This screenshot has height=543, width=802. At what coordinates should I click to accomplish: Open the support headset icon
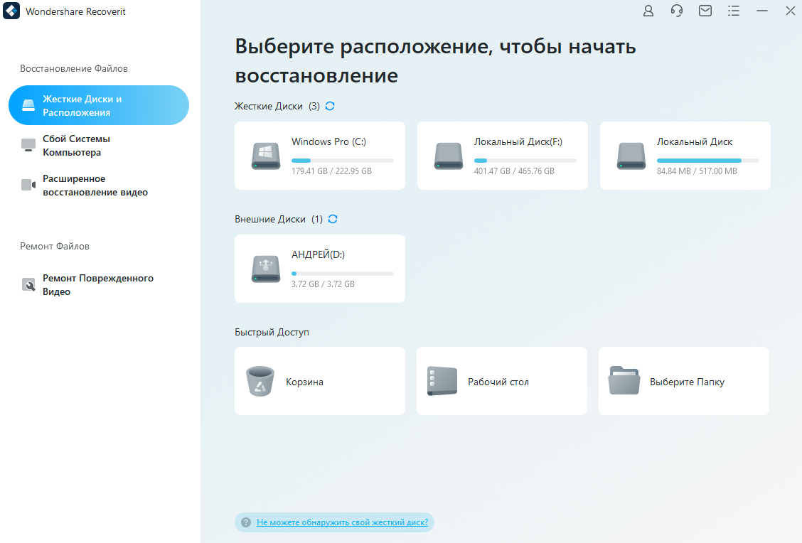point(677,11)
